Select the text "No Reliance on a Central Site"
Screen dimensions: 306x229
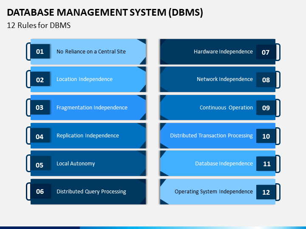pyautogui.click(x=91, y=52)
